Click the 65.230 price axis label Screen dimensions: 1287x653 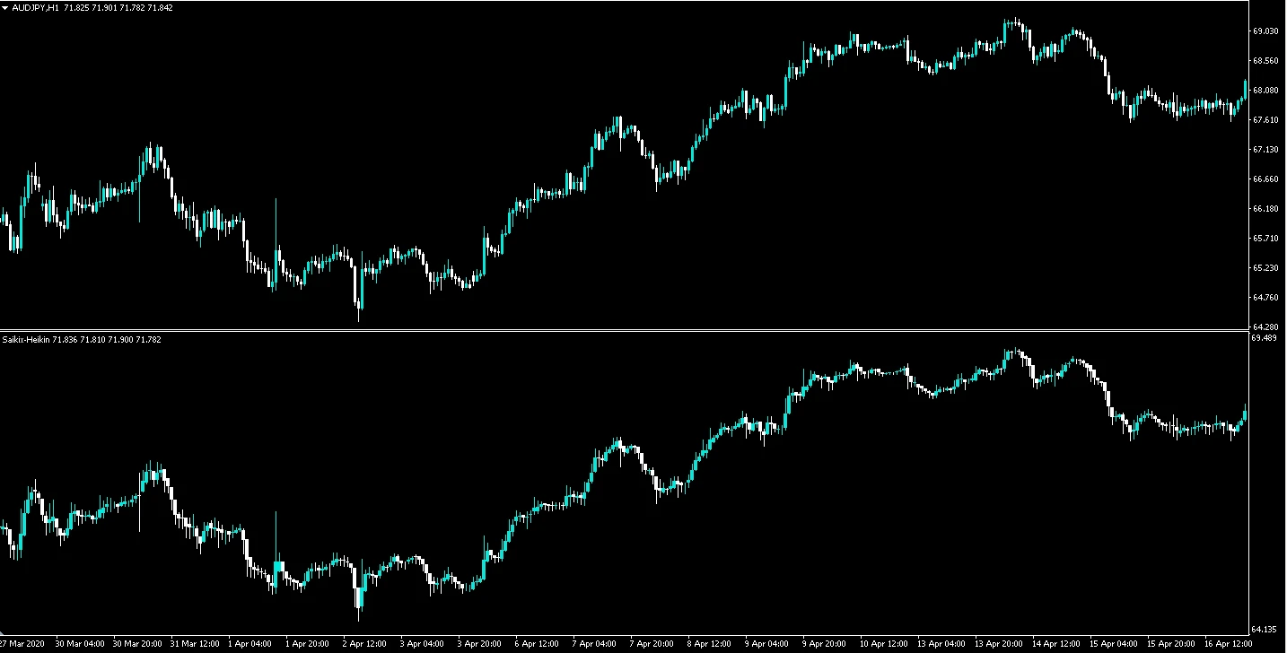click(x=1264, y=268)
